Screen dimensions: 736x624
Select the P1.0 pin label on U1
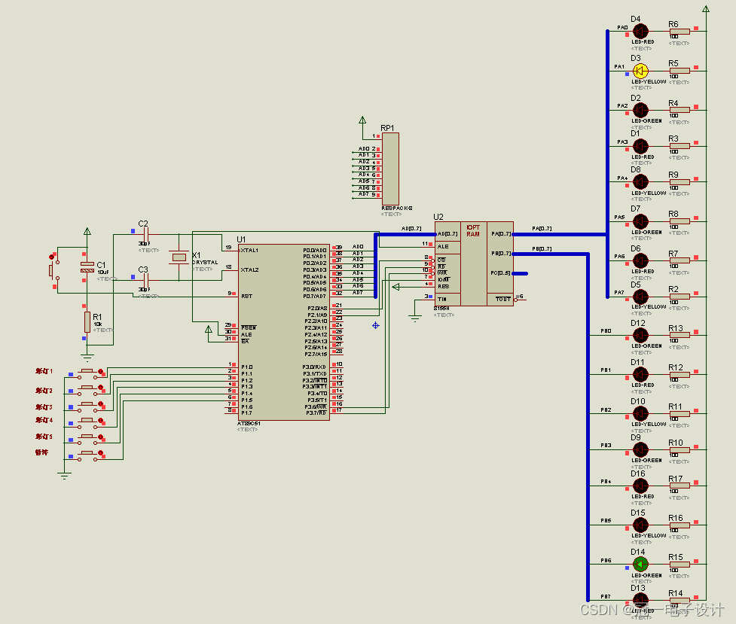click(x=247, y=367)
